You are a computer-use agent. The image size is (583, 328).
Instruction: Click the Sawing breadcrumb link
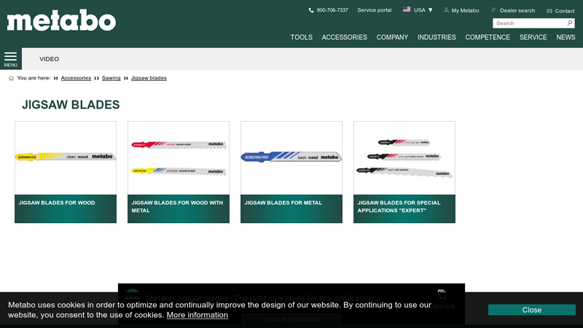click(x=111, y=78)
